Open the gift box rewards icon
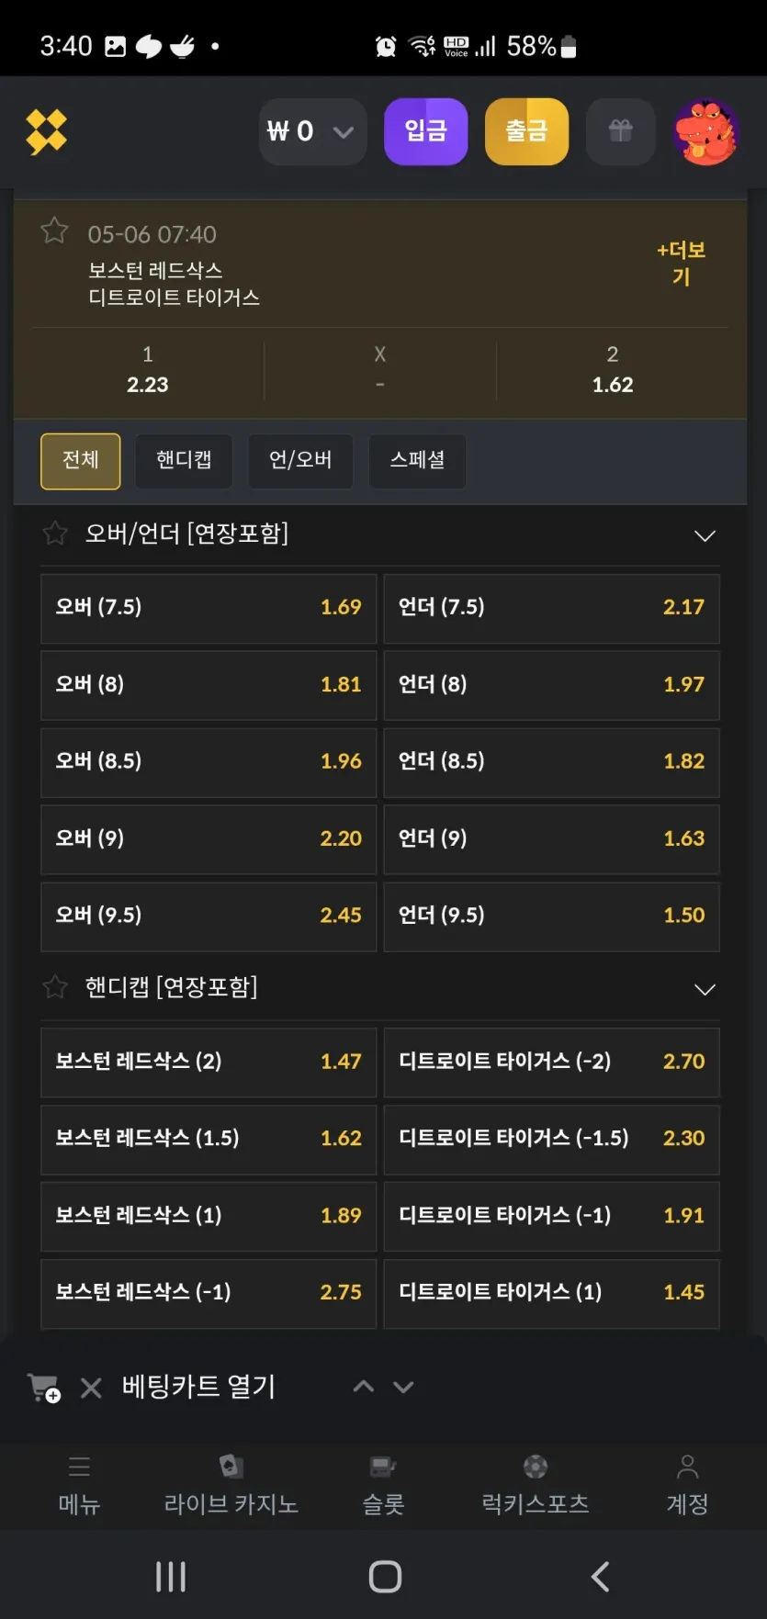 [x=621, y=131]
